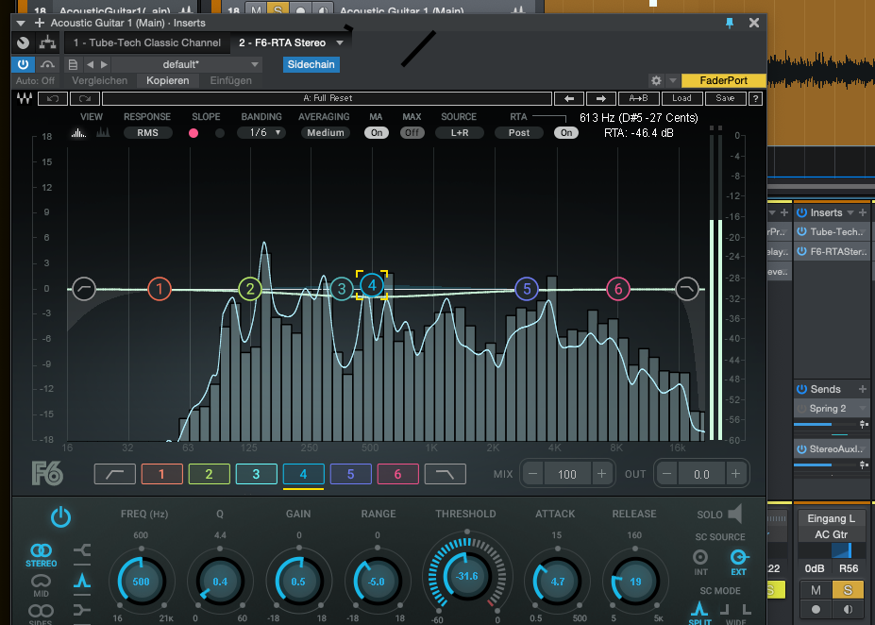875x625 pixels.
Task: Click Averaging Medium selector
Action: point(326,133)
